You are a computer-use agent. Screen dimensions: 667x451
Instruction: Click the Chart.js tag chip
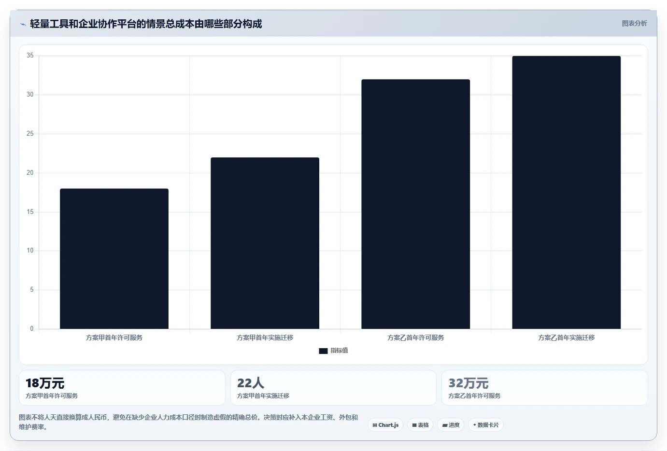point(385,425)
